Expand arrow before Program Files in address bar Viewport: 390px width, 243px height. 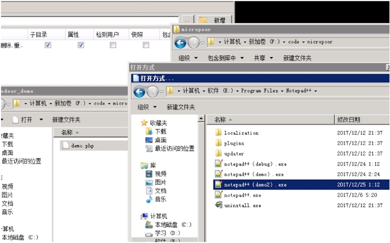(237, 91)
